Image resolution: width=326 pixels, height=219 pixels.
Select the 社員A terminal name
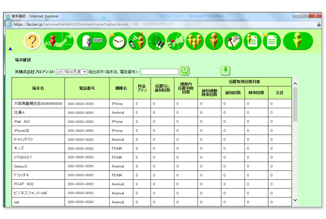tap(19, 113)
